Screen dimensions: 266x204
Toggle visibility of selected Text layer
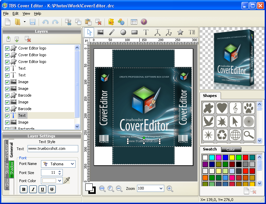(7, 115)
